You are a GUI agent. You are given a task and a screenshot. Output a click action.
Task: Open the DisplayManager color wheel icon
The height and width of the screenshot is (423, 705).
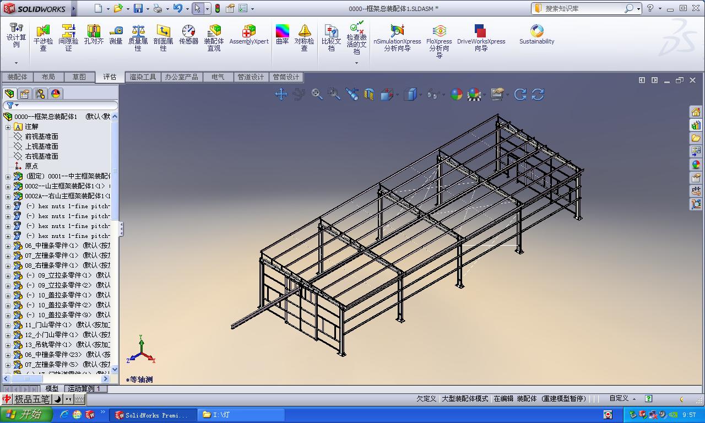tap(56, 94)
